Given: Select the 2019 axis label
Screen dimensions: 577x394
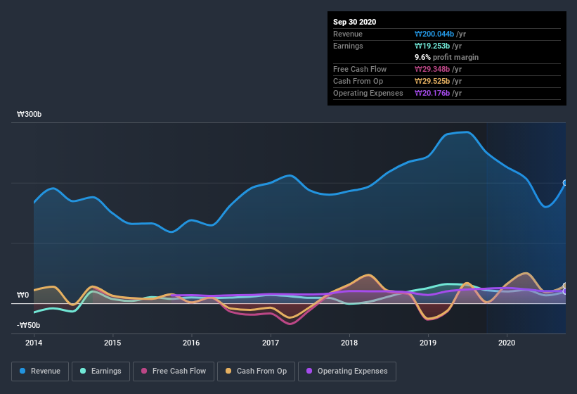Looking at the screenshot, I should (x=429, y=343).
